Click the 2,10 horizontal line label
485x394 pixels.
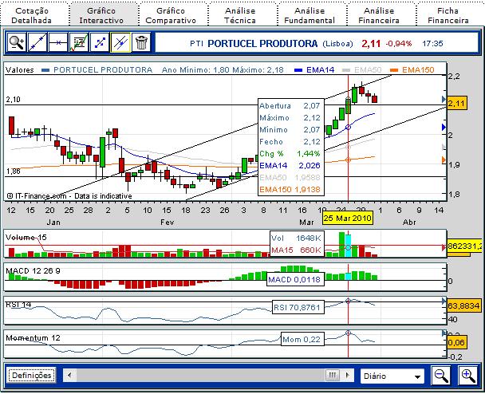(13, 100)
